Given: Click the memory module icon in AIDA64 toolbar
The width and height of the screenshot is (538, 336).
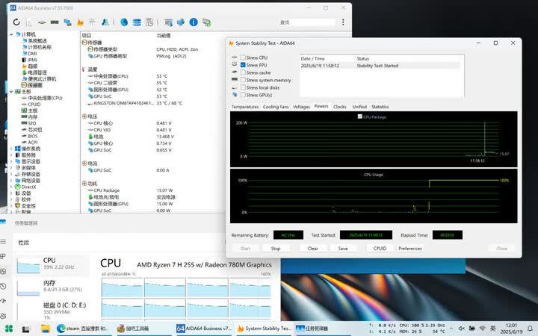Looking at the screenshot, I should tap(55, 22).
